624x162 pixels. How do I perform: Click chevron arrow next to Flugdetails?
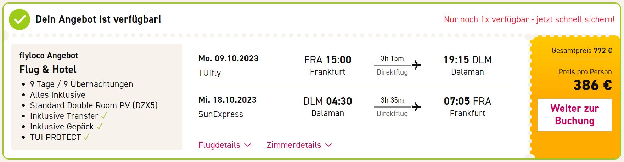(x=248, y=145)
